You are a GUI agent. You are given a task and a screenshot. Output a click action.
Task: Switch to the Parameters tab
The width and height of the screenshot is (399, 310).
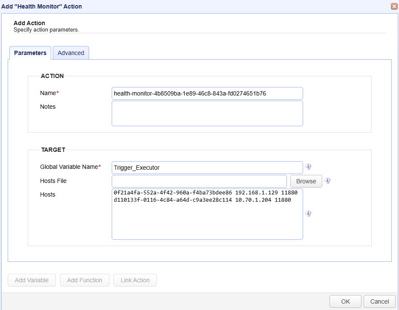point(30,53)
